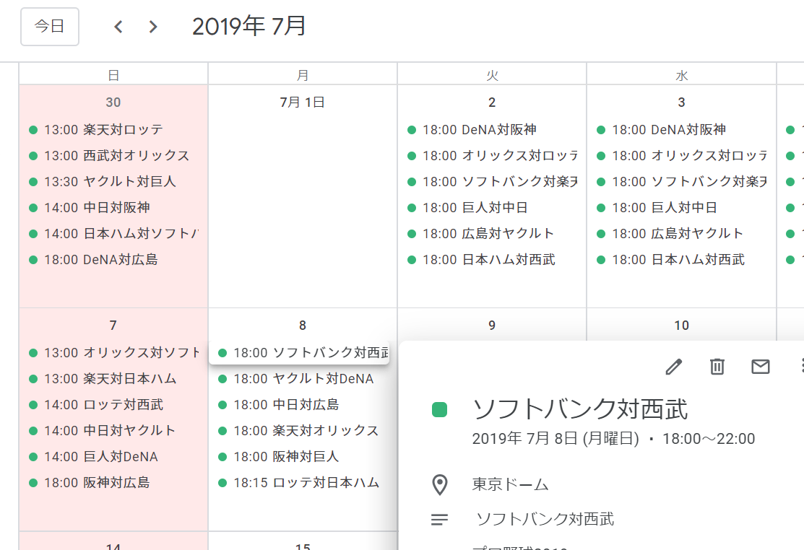Click the 日 weekday column header
Image resolution: width=804 pixels, height=550 pixels.
(113, 75)
